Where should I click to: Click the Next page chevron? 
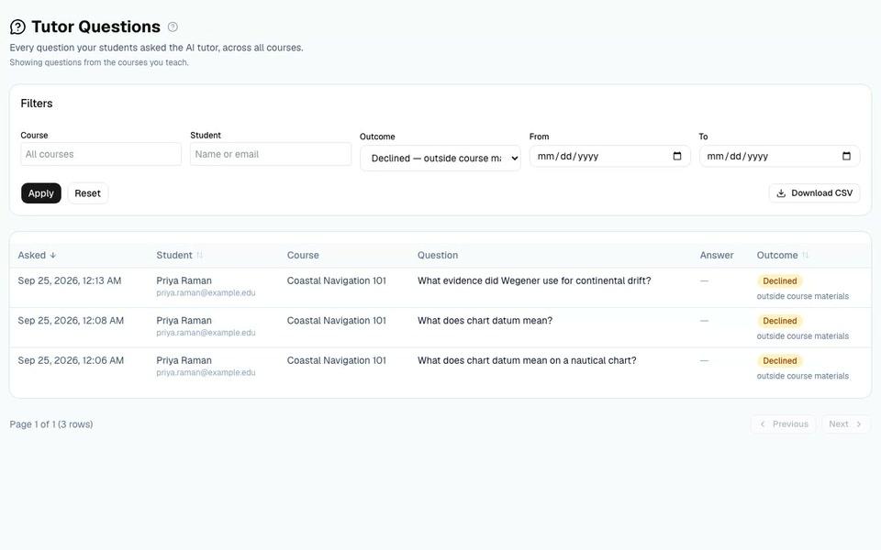click(859, 424)
